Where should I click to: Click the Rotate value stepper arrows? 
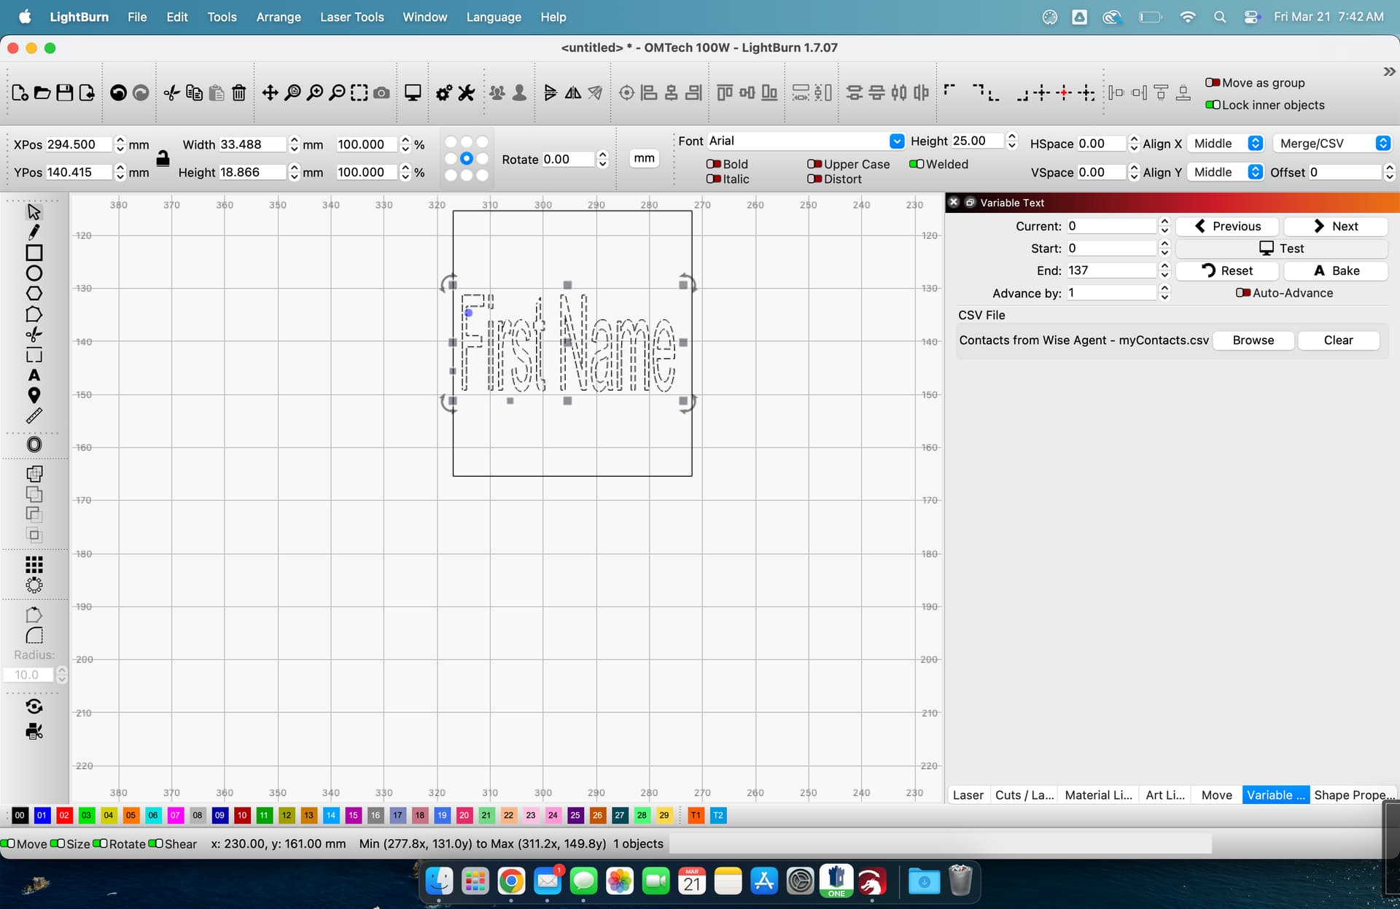click(x=602, y=159)
